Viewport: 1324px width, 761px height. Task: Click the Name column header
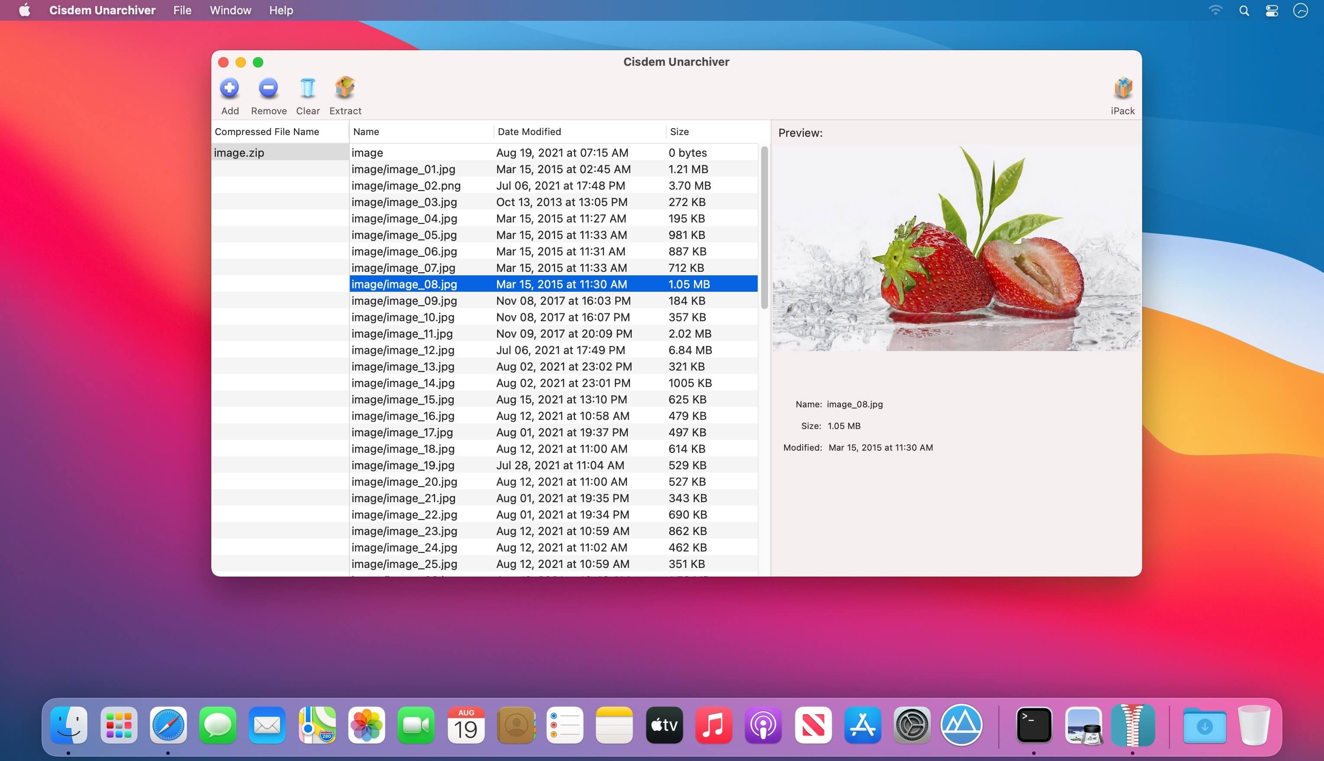(366, 132)
